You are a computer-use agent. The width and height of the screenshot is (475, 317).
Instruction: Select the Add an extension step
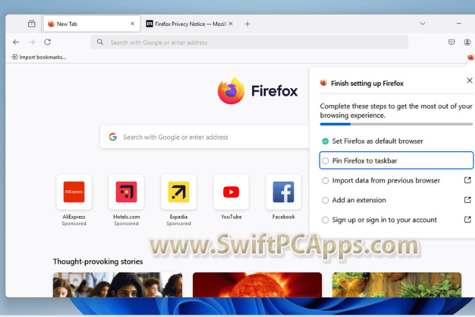tap(396, 200)
